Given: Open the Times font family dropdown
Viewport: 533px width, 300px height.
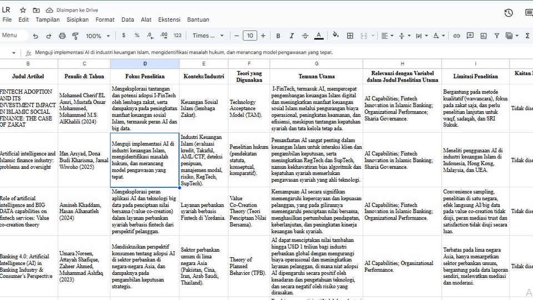Looking at the screenshot, I should pos(208,36).
